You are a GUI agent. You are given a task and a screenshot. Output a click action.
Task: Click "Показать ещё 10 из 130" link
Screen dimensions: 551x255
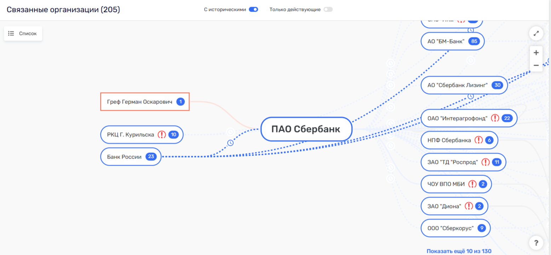tap(459, 251)
